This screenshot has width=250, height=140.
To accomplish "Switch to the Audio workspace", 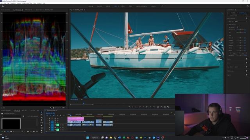I will pyautogui.click(x=130, y=6).
